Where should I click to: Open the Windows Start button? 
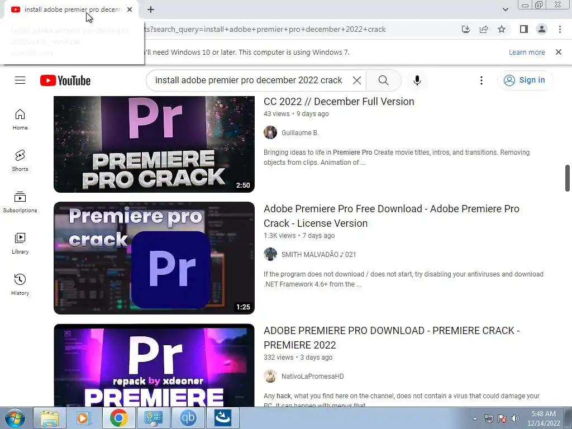15,418
